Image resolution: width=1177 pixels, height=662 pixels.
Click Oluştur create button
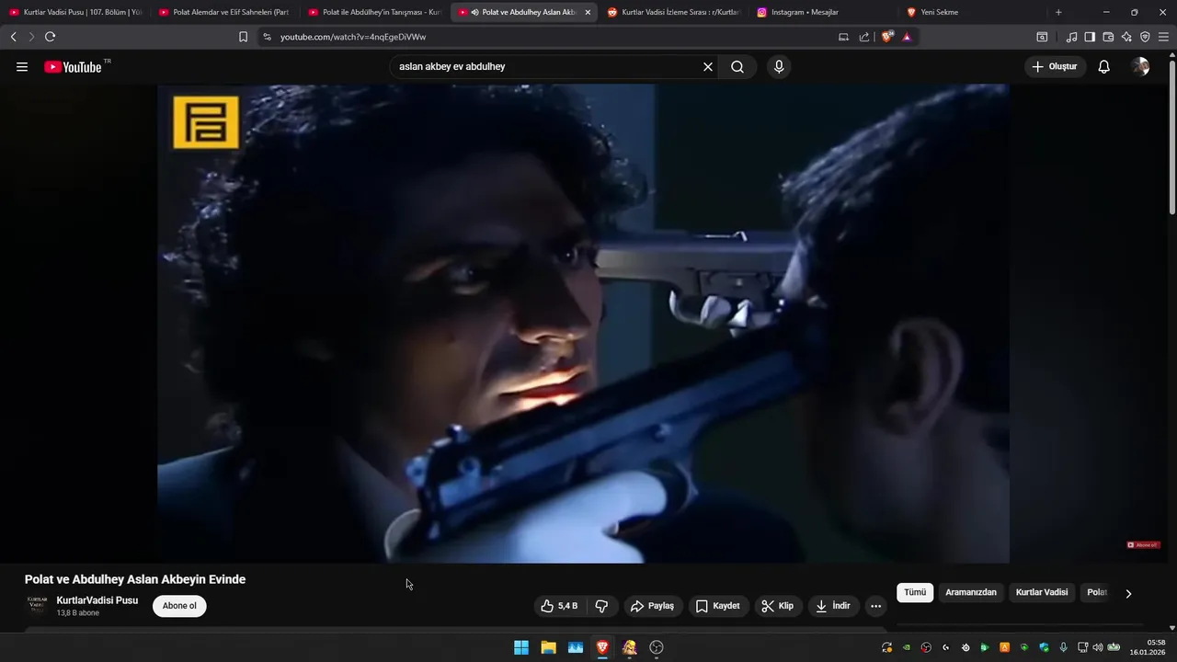1055,67
